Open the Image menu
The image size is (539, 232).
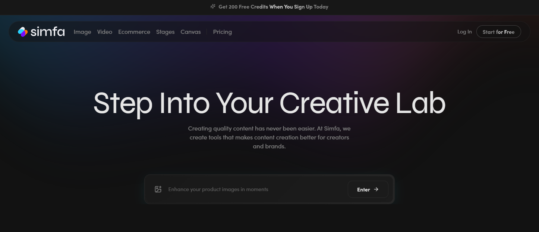[x=82, y=32]
